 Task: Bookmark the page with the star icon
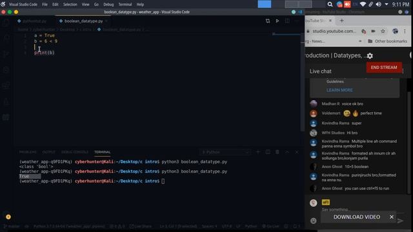383,32
